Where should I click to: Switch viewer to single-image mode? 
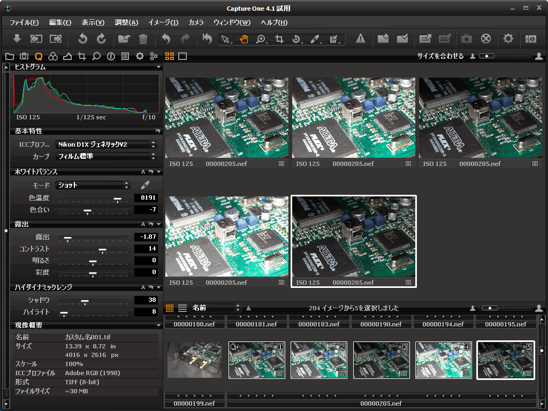tap(182, 56)
